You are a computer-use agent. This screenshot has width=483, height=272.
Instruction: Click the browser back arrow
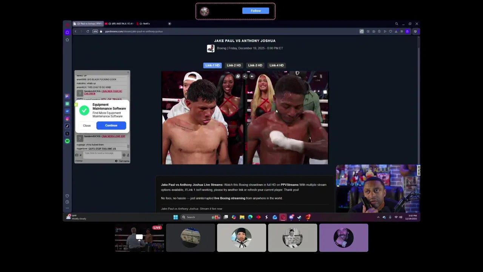pos(75,31)
